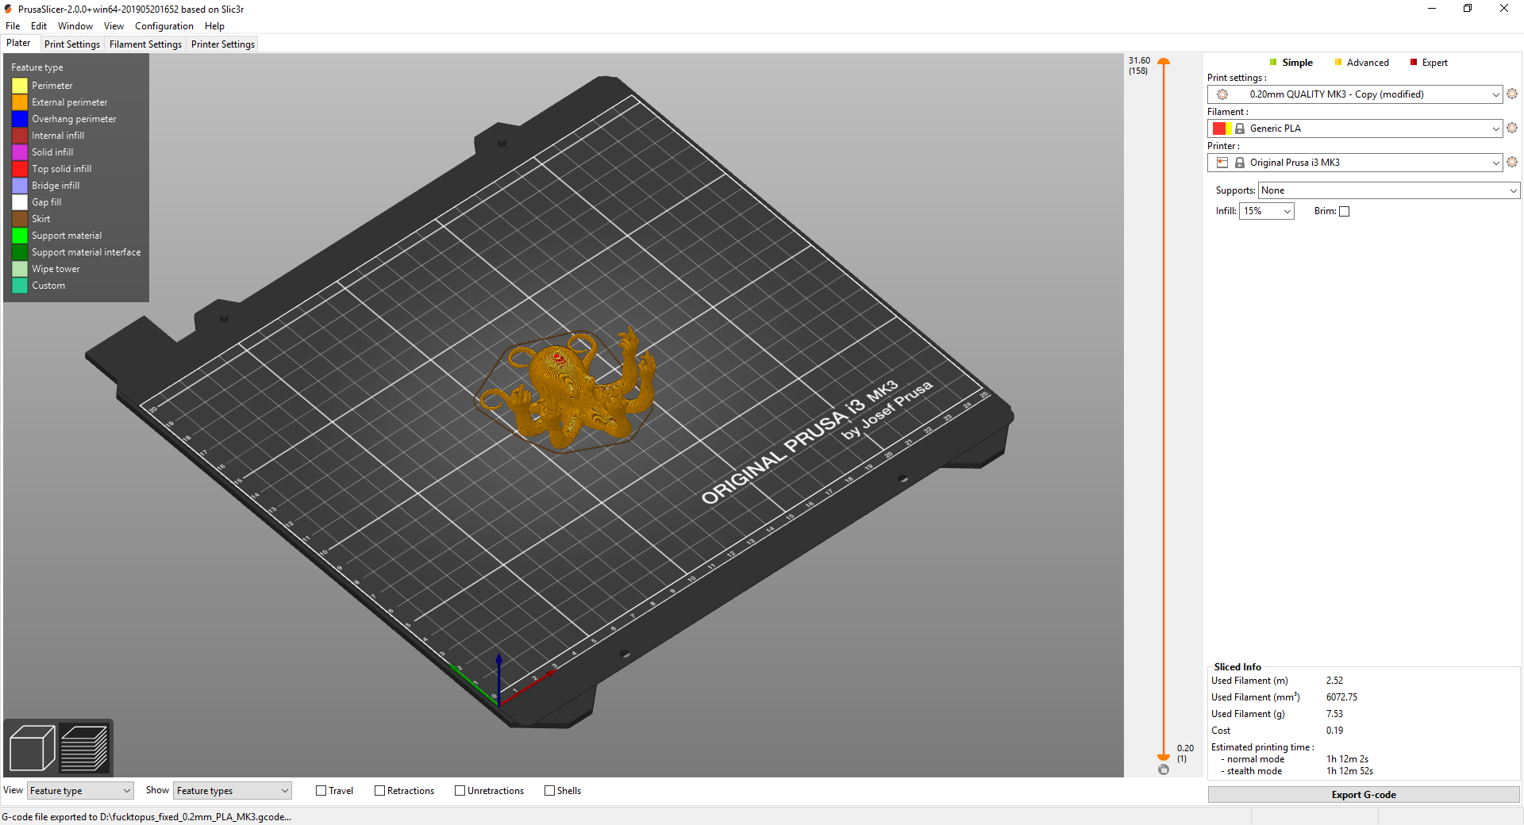Screen dimensions: 1524x825
Task: Click the red filament color swatch
Action: point(1219,129)
